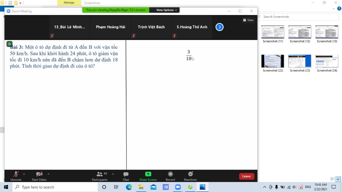Click the green Share Screen icon
The width and height of the screenshot is (342, 192).
(148, 174)
